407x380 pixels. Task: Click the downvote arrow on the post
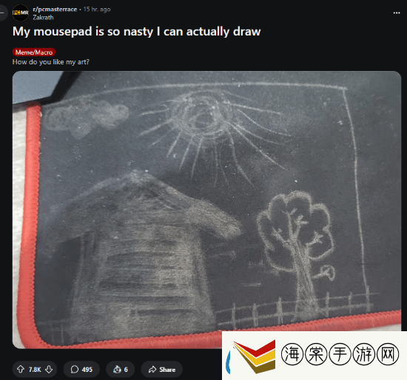[x=49, y=369]
